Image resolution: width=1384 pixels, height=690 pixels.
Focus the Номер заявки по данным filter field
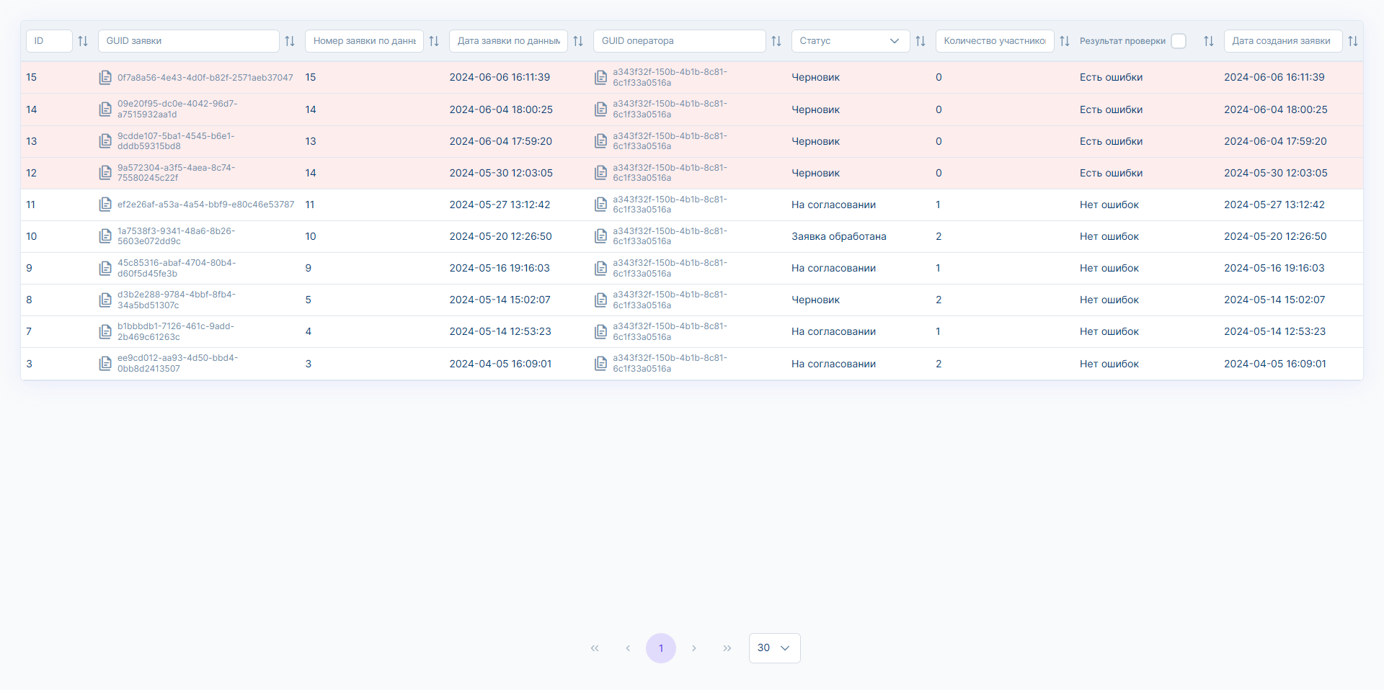(364, 41)
